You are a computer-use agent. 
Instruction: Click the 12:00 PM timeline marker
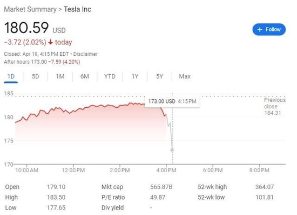click(73, 170)
